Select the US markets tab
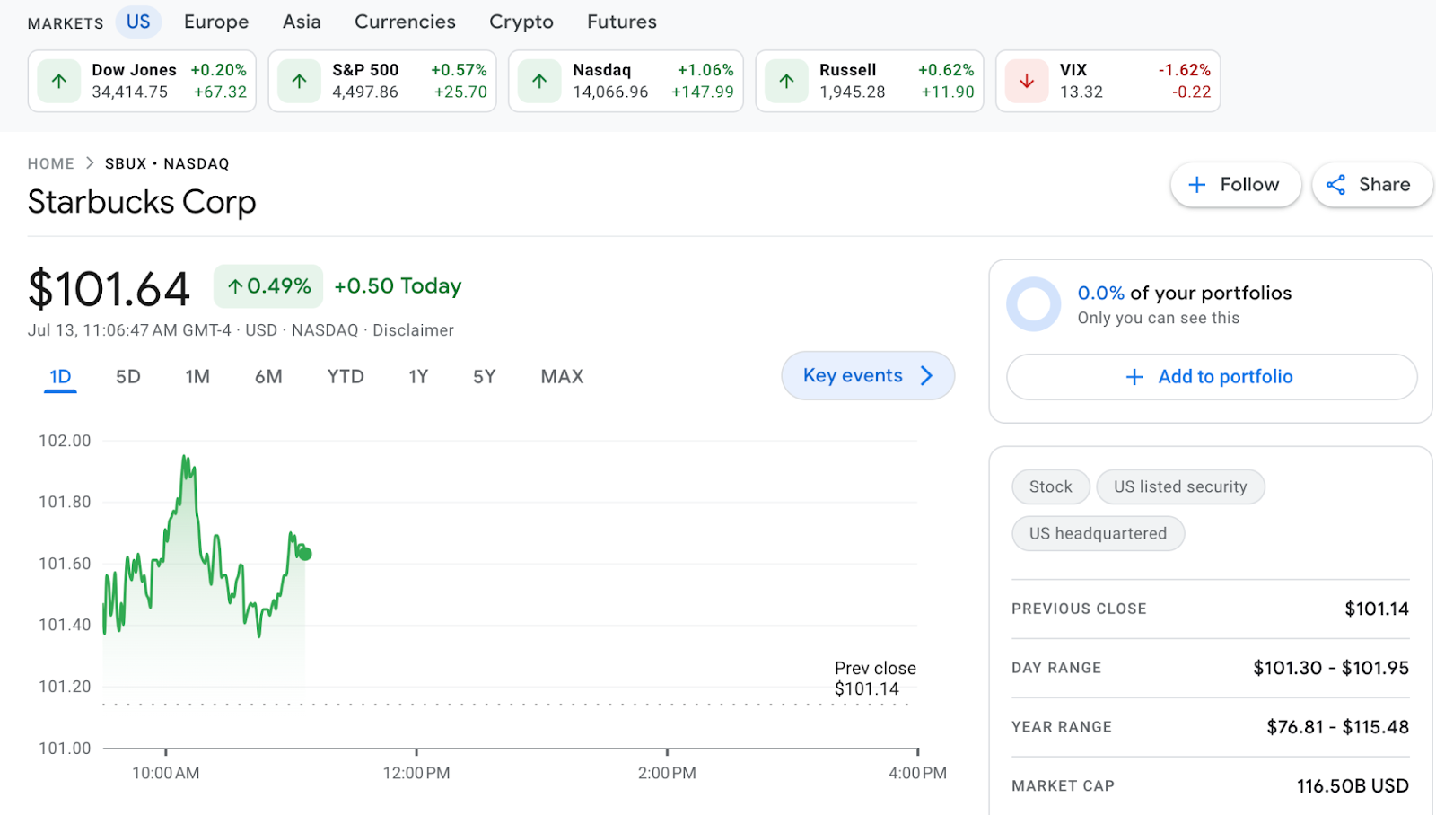Image resolution: width=1436 pixels, height=815 pixels. (138, 22)
